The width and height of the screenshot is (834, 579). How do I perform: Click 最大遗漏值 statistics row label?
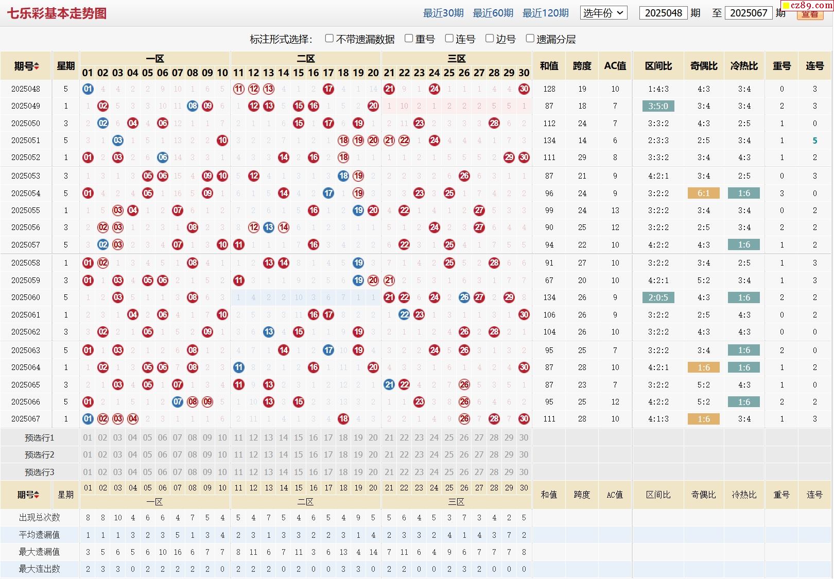click(x=40, y=552)
